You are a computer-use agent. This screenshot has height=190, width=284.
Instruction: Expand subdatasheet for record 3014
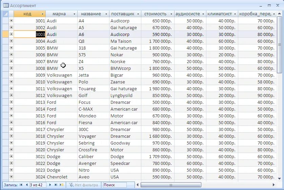[x=11, y=109]
